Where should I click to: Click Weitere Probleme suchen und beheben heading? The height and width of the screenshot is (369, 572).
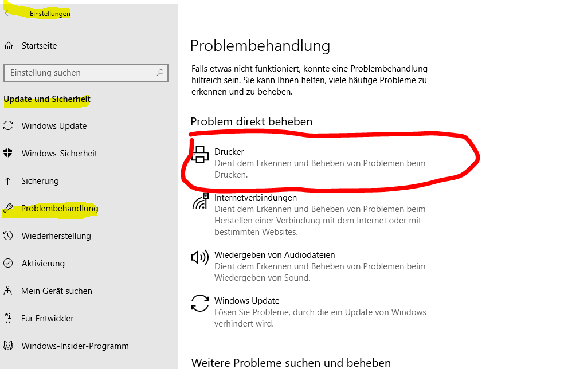(x=291, y=363)
